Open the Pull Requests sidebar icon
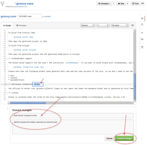This screenshot has height=145, width=147. (142, 24)
